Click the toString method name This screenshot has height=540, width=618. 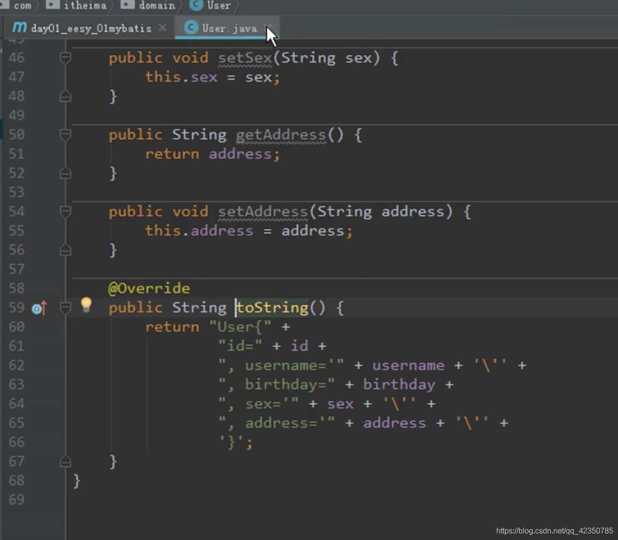[x=273, y=307]
